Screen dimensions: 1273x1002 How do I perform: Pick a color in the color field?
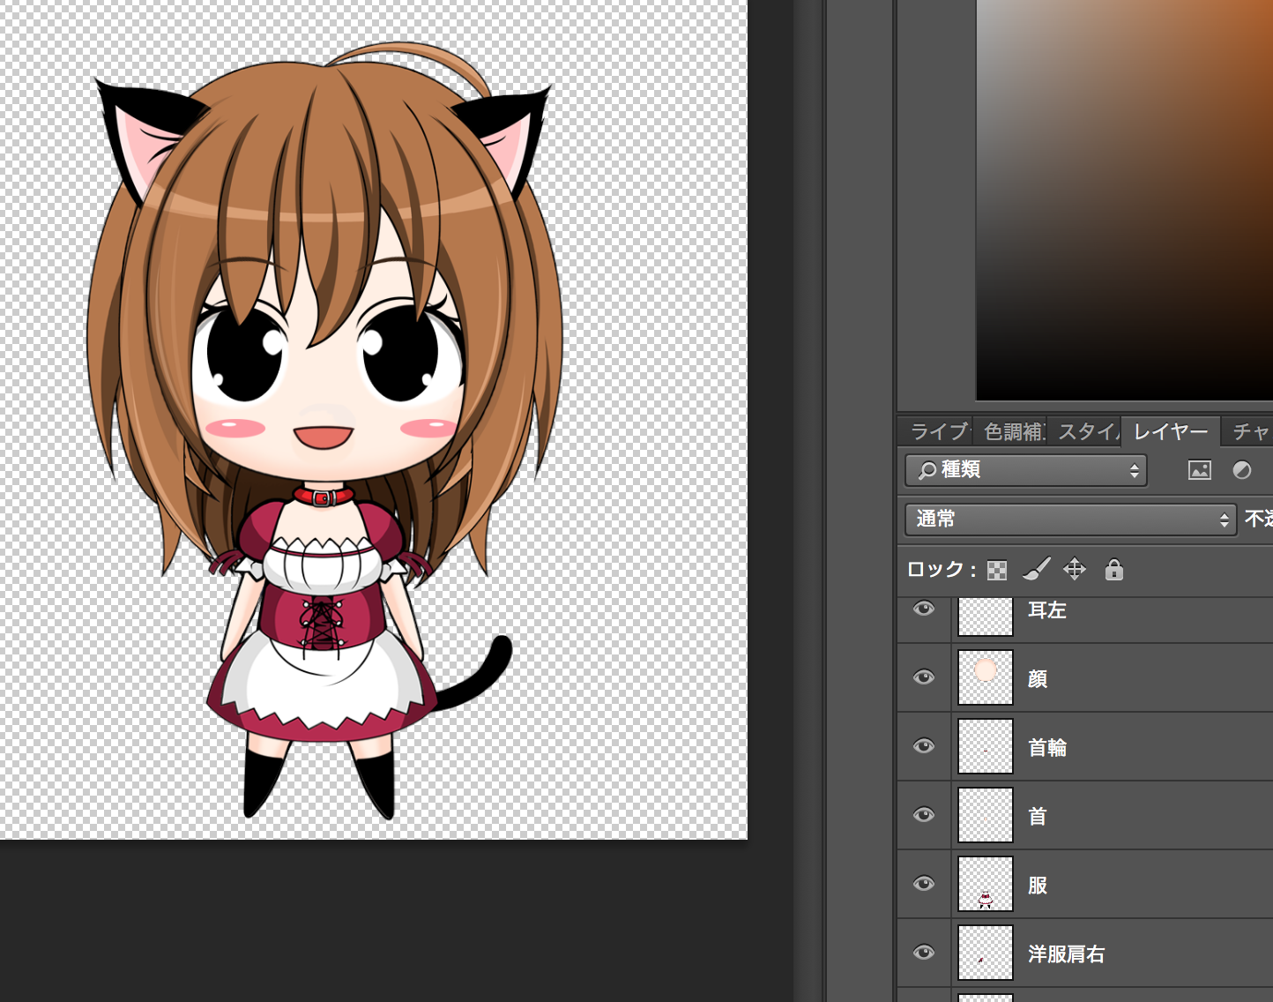[1124, 200]
